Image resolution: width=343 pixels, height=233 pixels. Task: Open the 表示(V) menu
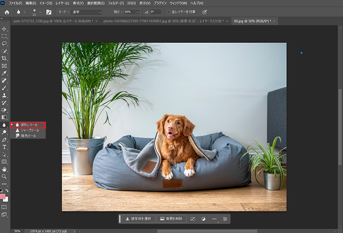145,3
